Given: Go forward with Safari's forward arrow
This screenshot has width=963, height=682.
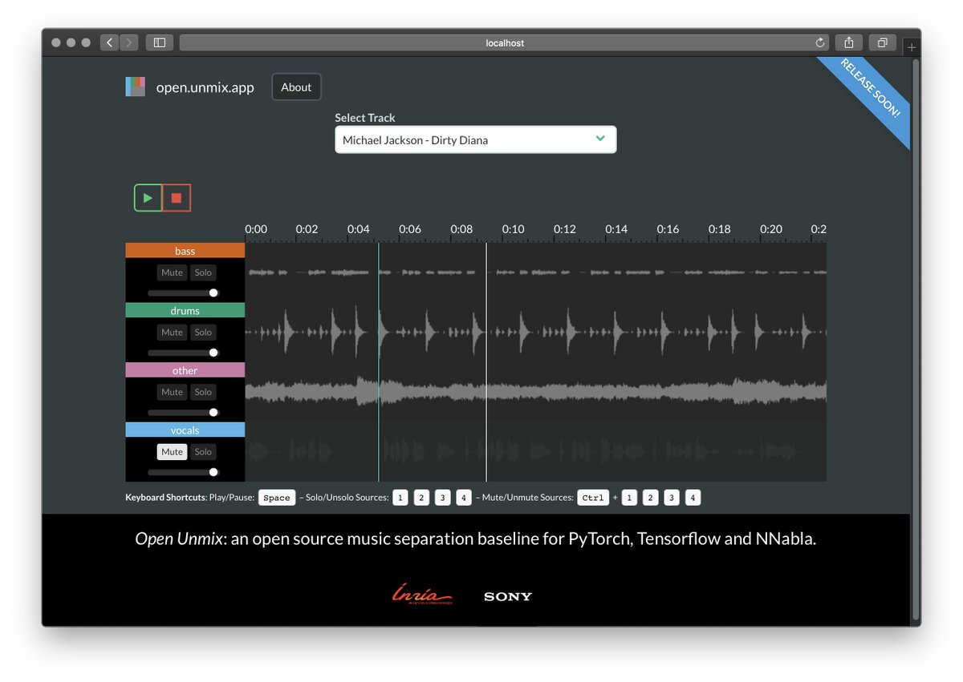Looking at the screenshot, I should (128, 42).
